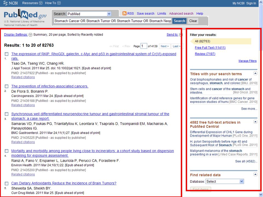The width and height of the screenshot is (263, 197).
Task: Check the box for RKIP RhoGDI article
Action: (x=7, y=54)
